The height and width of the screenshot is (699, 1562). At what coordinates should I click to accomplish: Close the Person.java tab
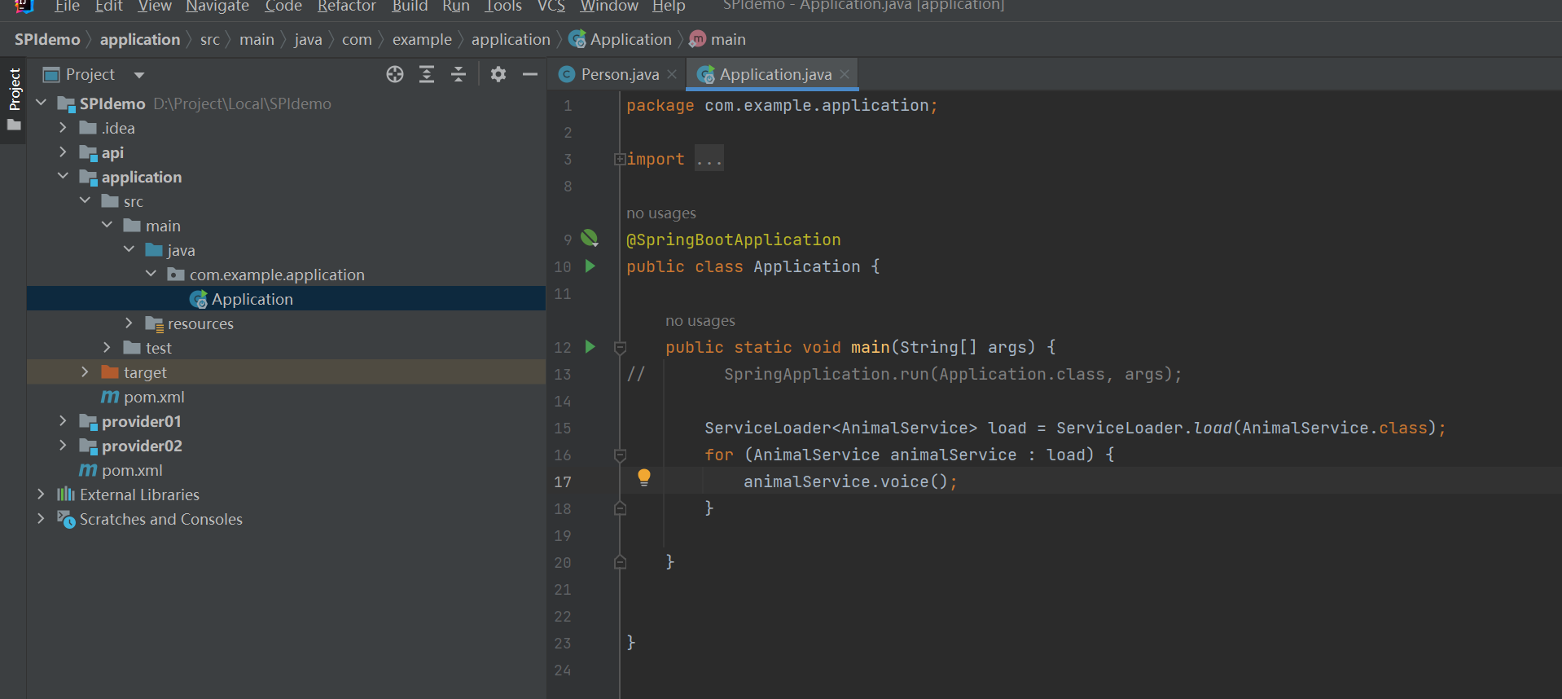click(672, 74)
